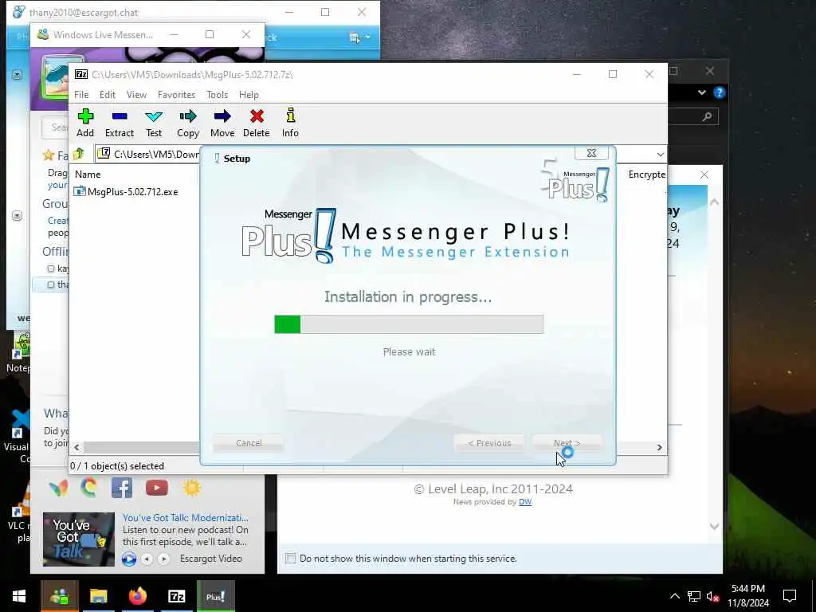Click the You've Got Talk thumbnail

tap(79, 539)
